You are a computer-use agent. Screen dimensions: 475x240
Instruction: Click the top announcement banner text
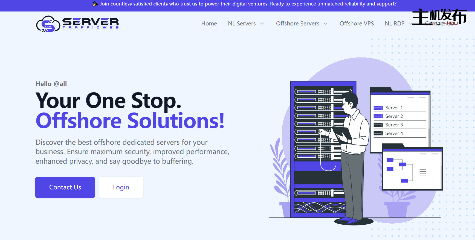point(248,4)
